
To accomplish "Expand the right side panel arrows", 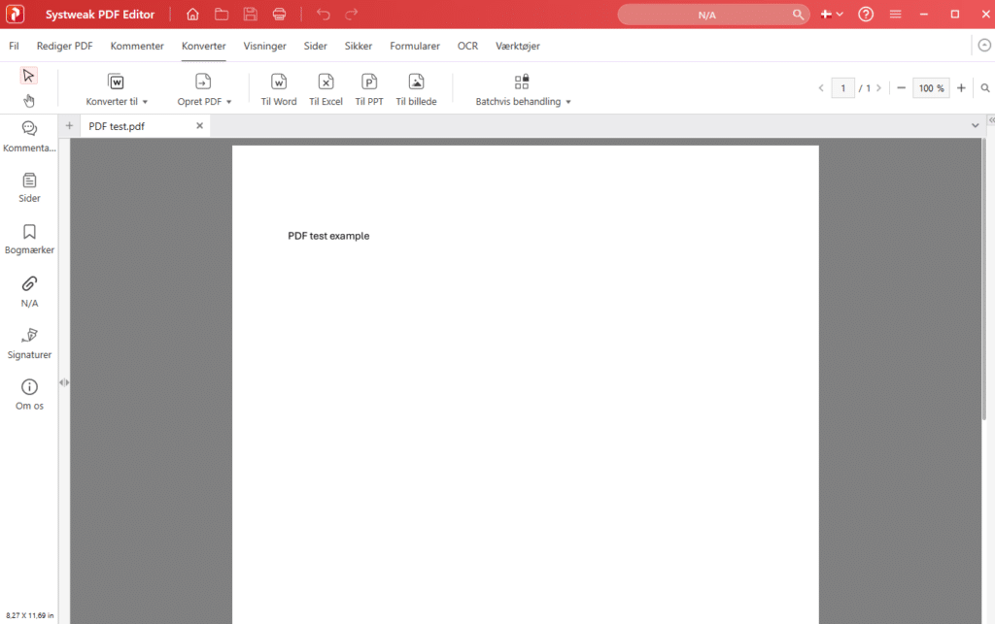I will pos(991,119).
